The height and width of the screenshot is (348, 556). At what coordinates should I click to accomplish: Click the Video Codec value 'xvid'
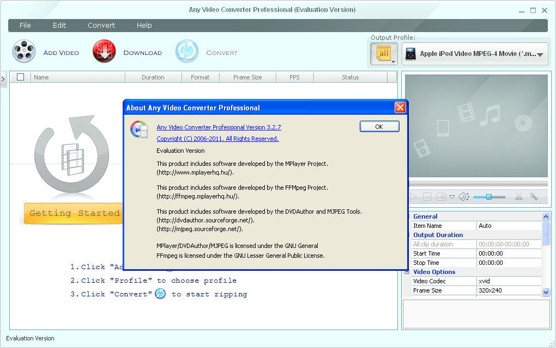tap(509, 281)
